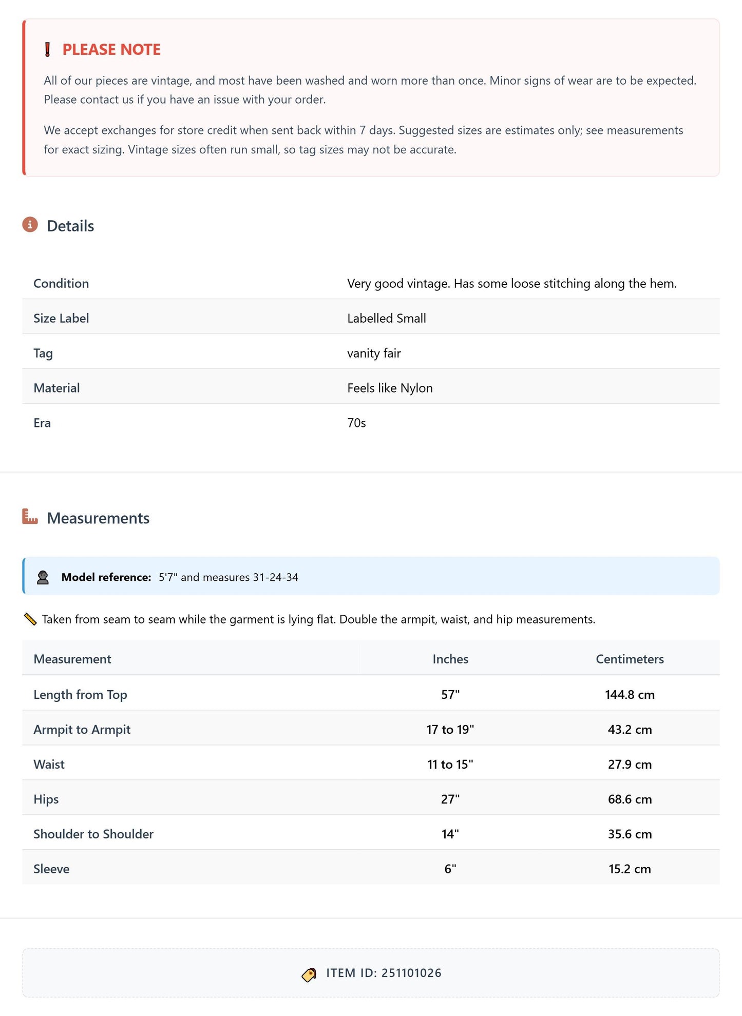
Task: Click the ITEM ID 251101026 box
Action: point(371,973)
